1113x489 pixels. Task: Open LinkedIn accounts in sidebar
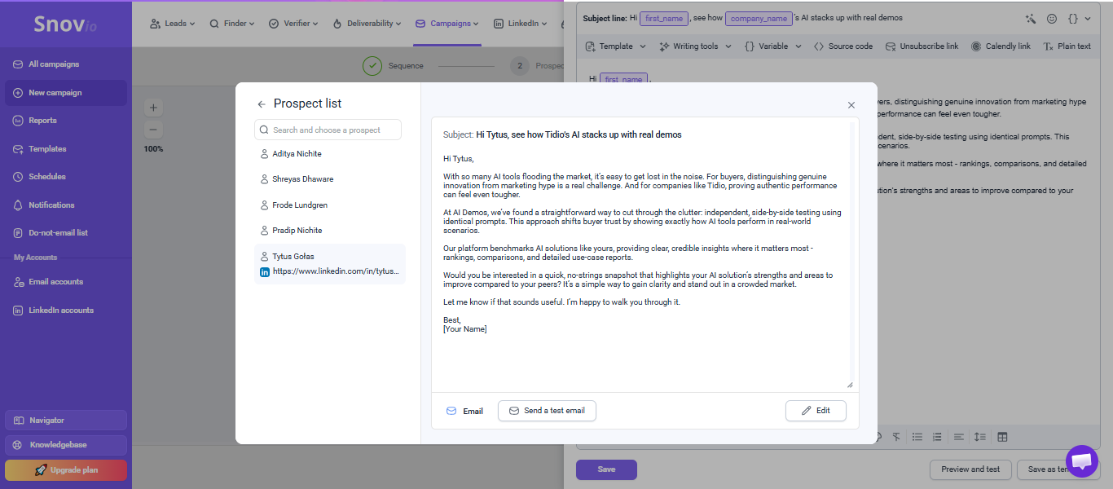coord(66,311)
